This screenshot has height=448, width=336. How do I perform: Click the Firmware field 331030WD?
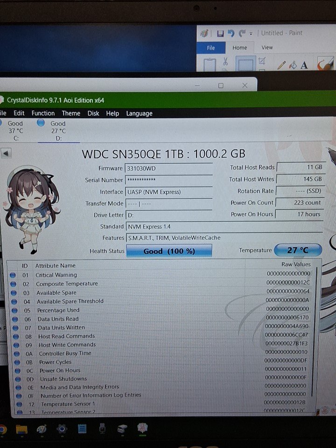tap(168, 168)
